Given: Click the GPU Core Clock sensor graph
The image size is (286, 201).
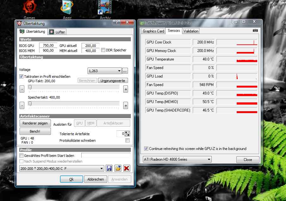Looking at the screenshot, I should click(237, 42).
